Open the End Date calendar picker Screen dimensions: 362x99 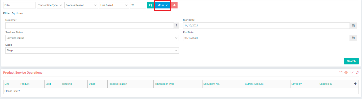[353, 38]
